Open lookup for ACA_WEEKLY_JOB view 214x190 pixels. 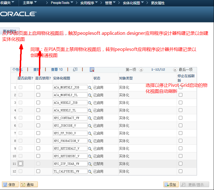(x=90, y=103)
